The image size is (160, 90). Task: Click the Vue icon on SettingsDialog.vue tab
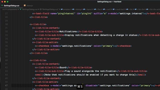point(2,5)
